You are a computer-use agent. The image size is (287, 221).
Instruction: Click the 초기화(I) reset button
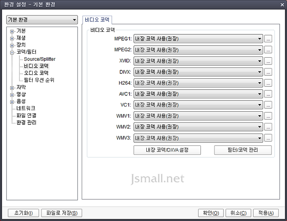coord(24,213)
